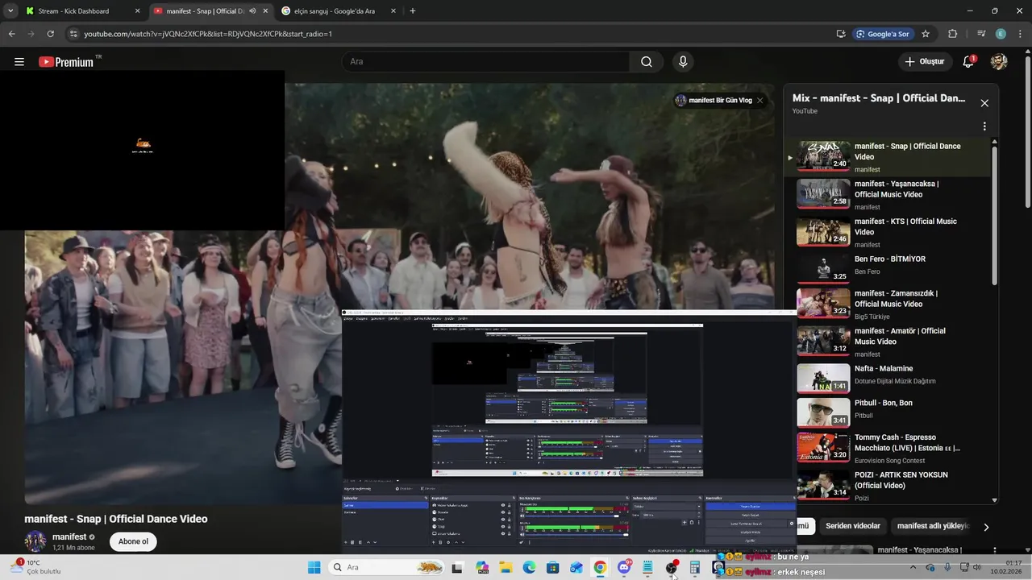The height and width of the screenshot is (580, 1032).
Task: Open YouTube notifications bell
Action: tap(969, 62)
